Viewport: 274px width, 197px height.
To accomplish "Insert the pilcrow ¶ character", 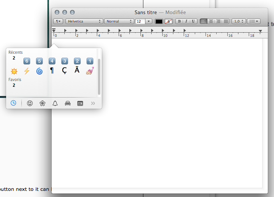I will coord(52,71).
